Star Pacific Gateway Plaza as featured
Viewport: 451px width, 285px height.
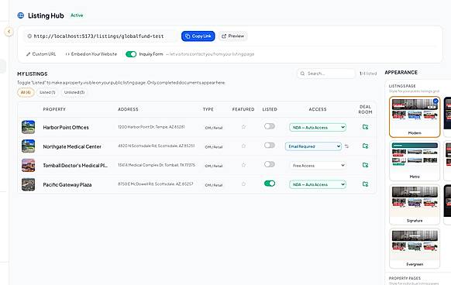243,184
